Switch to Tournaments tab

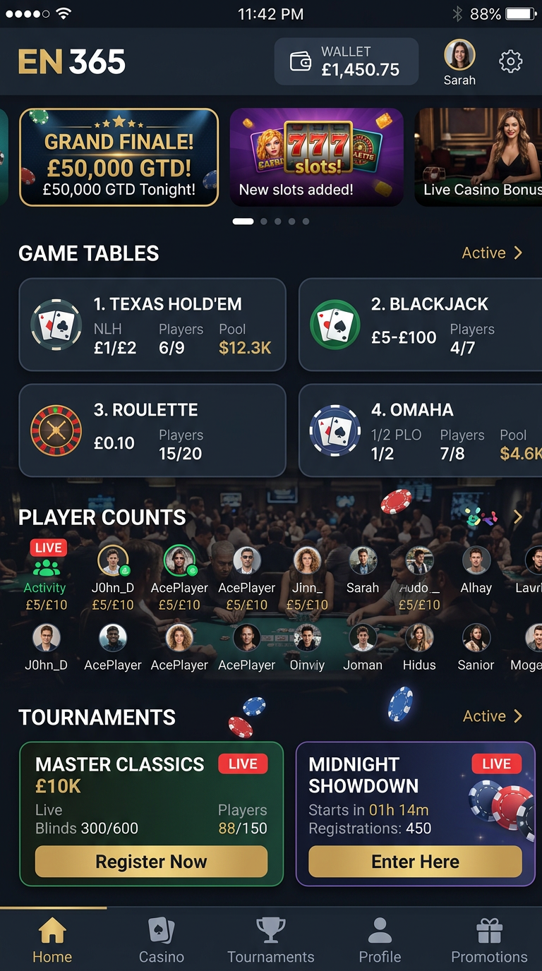click(x=271, y=941)
